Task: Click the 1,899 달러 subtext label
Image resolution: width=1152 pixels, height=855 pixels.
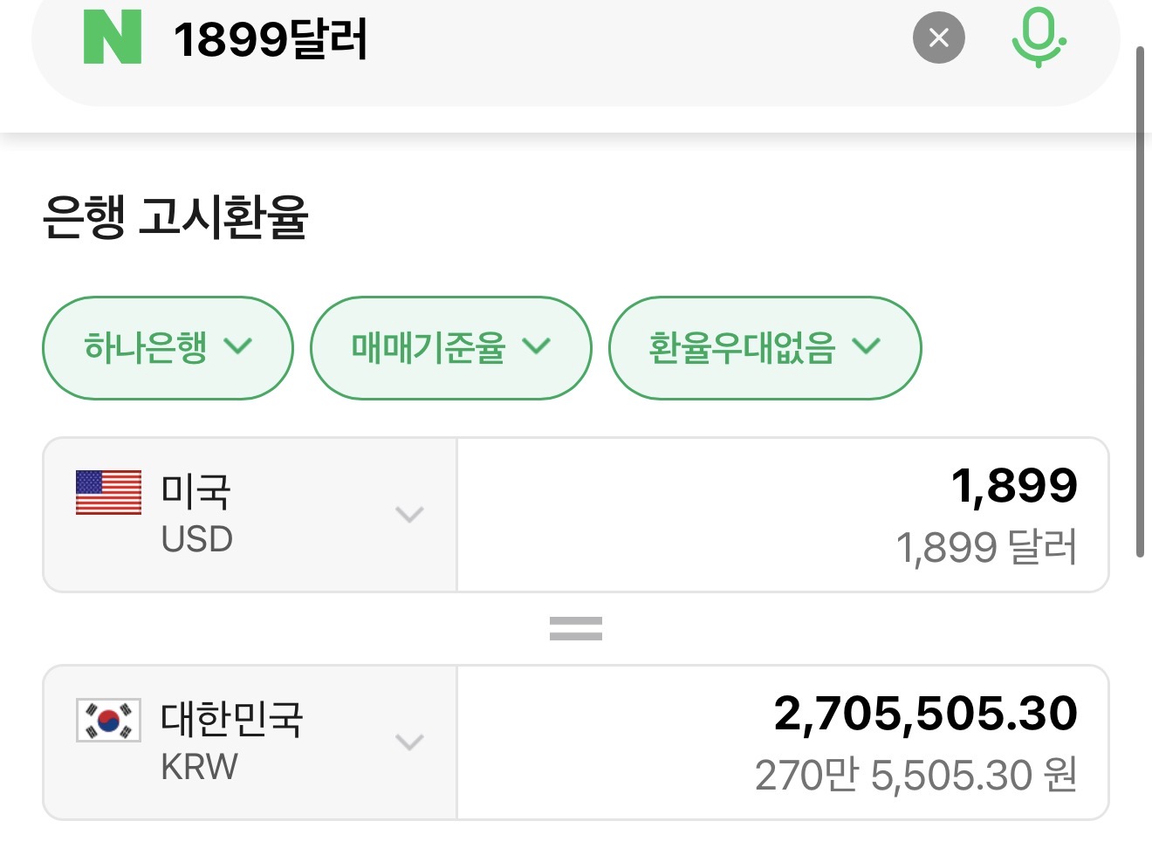Action: point(986,548)
